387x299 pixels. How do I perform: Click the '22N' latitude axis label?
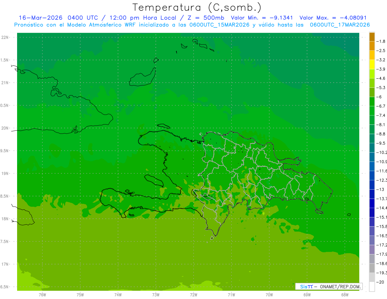tap(5, 37)
